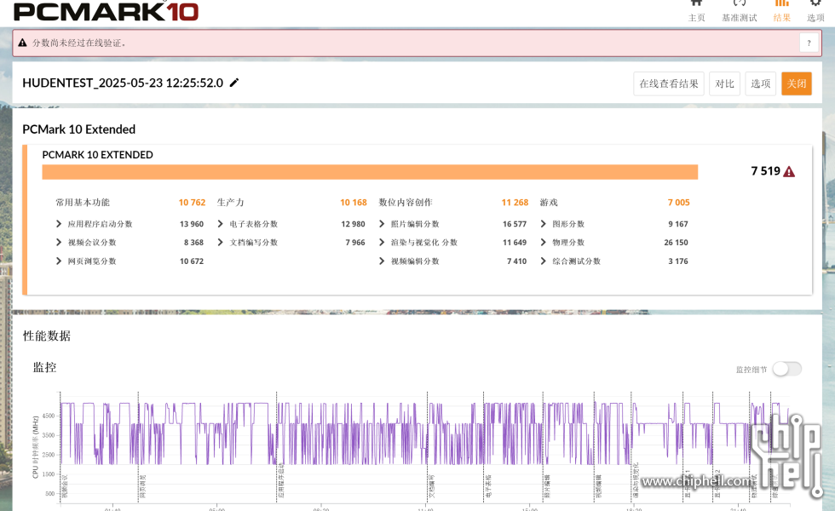Click the 常用基本功能 score 10 762

click(x=192, y=203)
